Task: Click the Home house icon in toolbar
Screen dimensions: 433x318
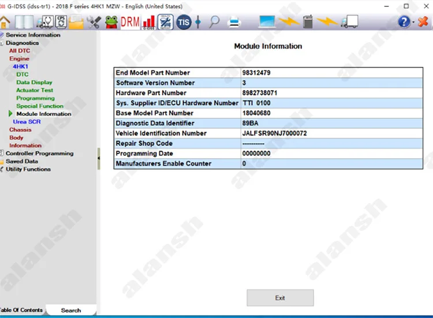Action: point(5,22)
